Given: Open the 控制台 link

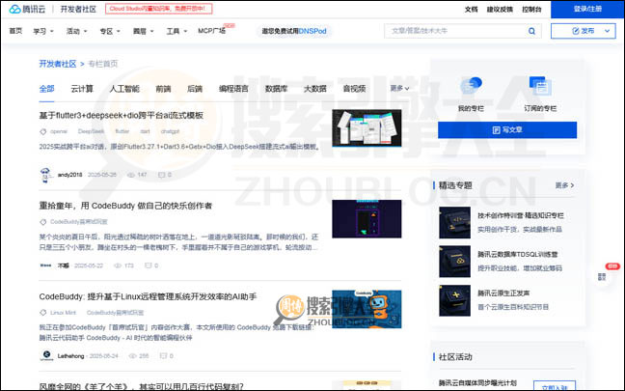Looking at the screenshot, I should (531, 10).
